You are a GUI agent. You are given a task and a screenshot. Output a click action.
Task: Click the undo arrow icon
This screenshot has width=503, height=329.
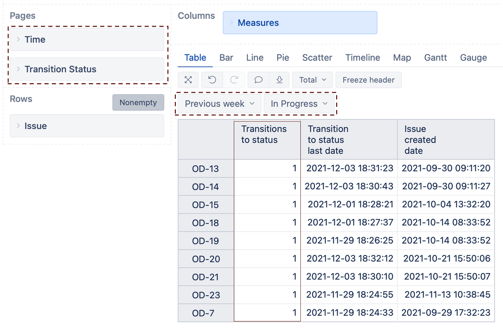[x=212, y=80]
